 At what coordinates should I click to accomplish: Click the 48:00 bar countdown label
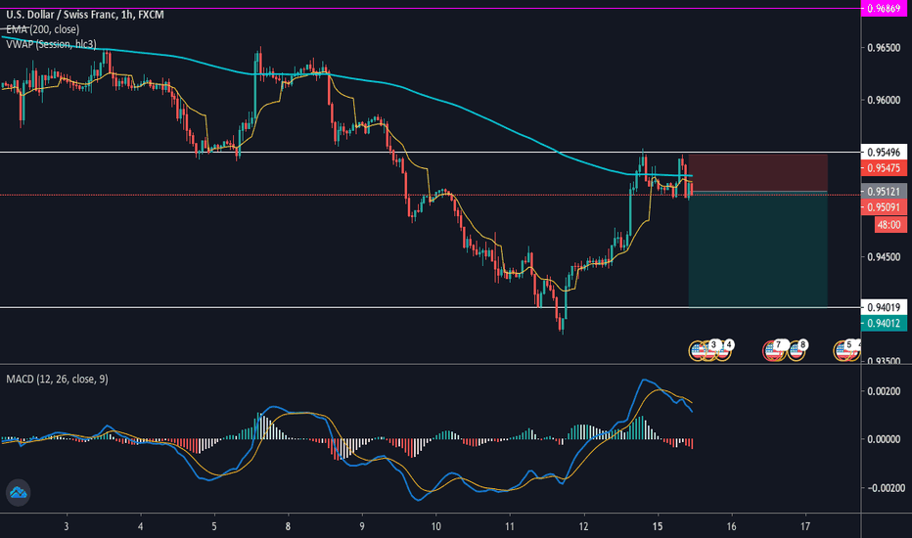tap(889, 225)
